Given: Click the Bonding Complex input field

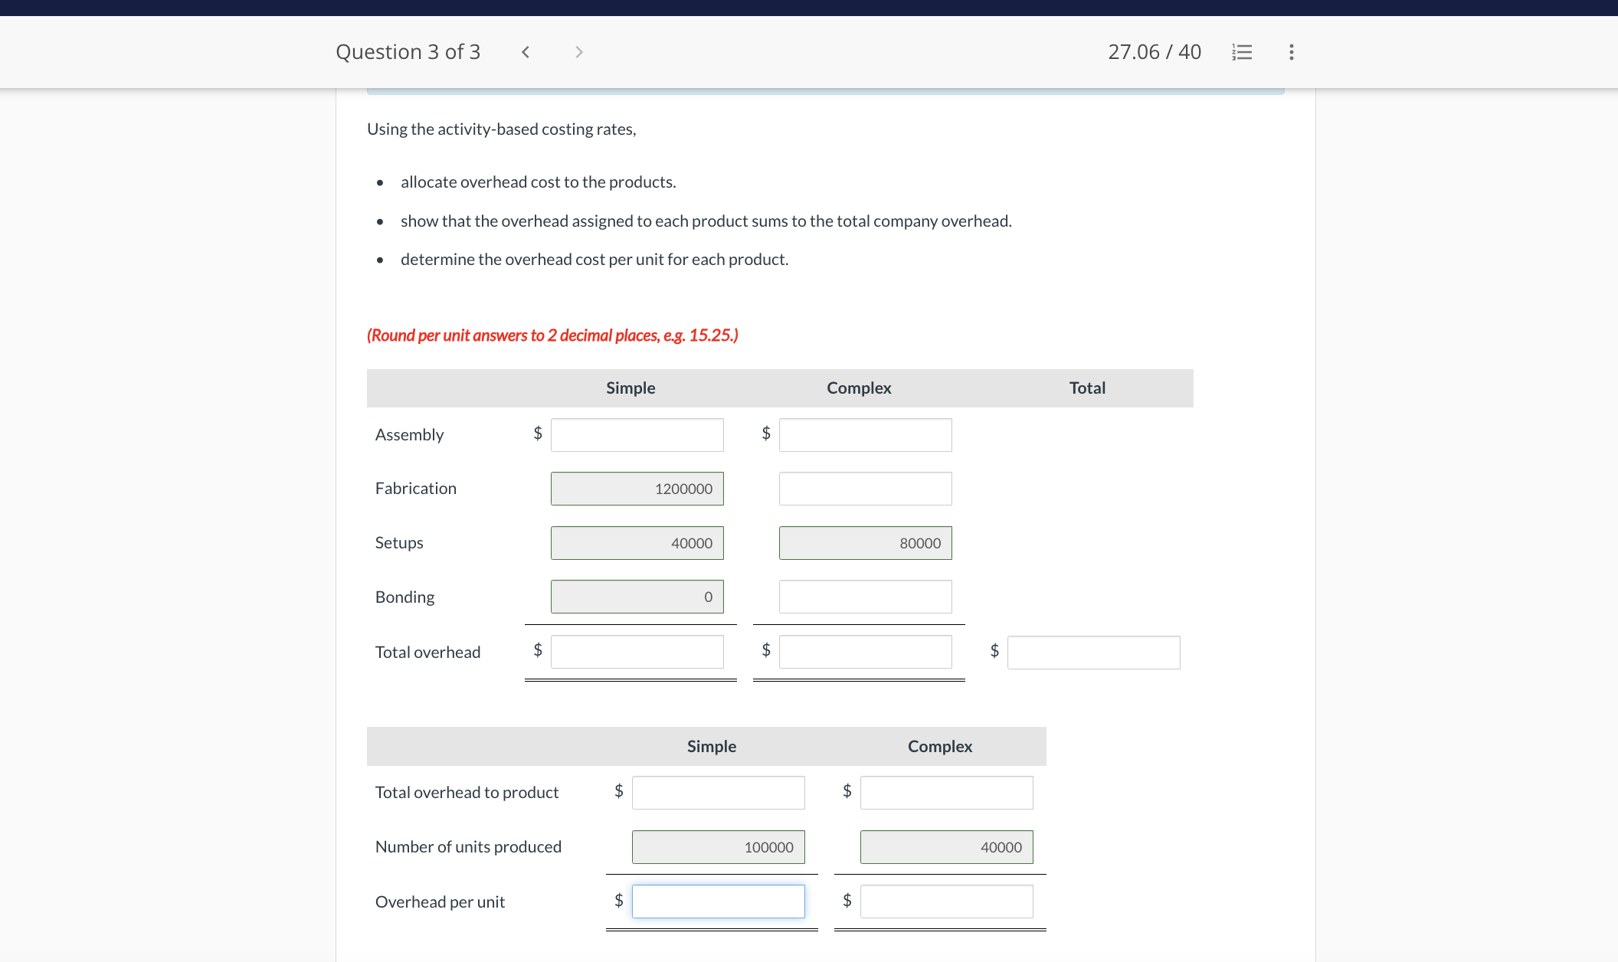Looking at the screenshot, I should (865, 597).
